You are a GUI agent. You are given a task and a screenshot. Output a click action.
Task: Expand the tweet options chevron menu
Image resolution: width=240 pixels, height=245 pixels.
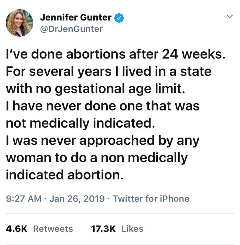(230, 16)
